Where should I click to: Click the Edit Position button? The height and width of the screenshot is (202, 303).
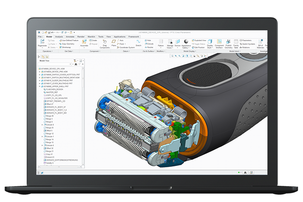(199, 47)
